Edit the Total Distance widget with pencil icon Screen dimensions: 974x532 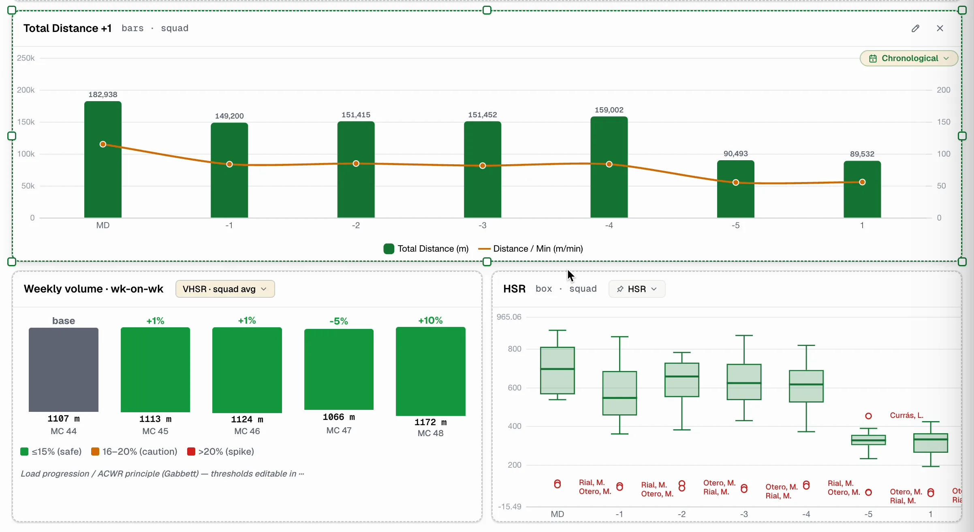pyautogui.click(x=915, y=28)
